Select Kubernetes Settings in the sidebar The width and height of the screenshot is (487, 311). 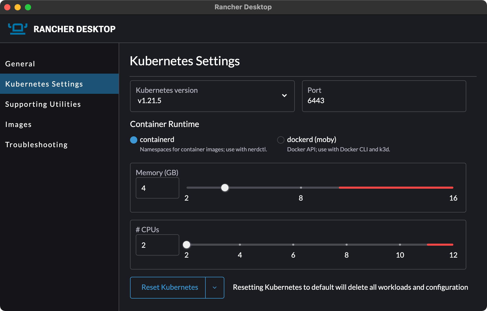tap(44, 84)
